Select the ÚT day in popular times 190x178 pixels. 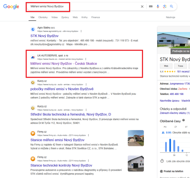pyautogui.click(x=176, y=127)
